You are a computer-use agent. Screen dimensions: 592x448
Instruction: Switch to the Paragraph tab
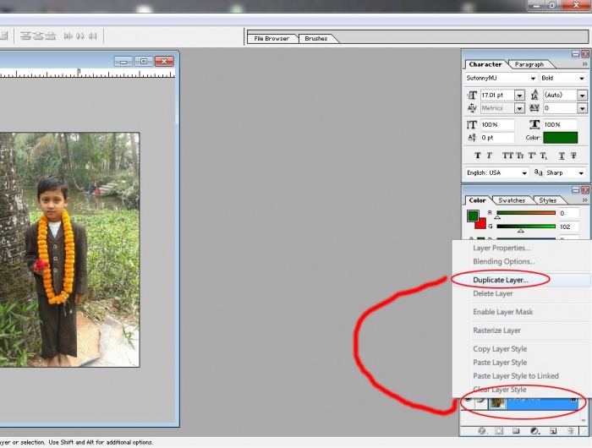pos(529,64)
